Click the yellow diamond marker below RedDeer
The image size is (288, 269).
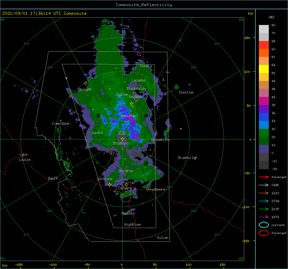132,104
